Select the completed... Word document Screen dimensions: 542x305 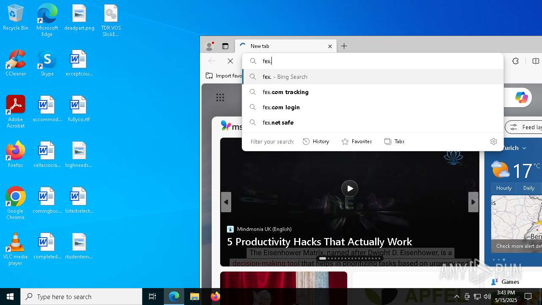click(x=47, y=247)
